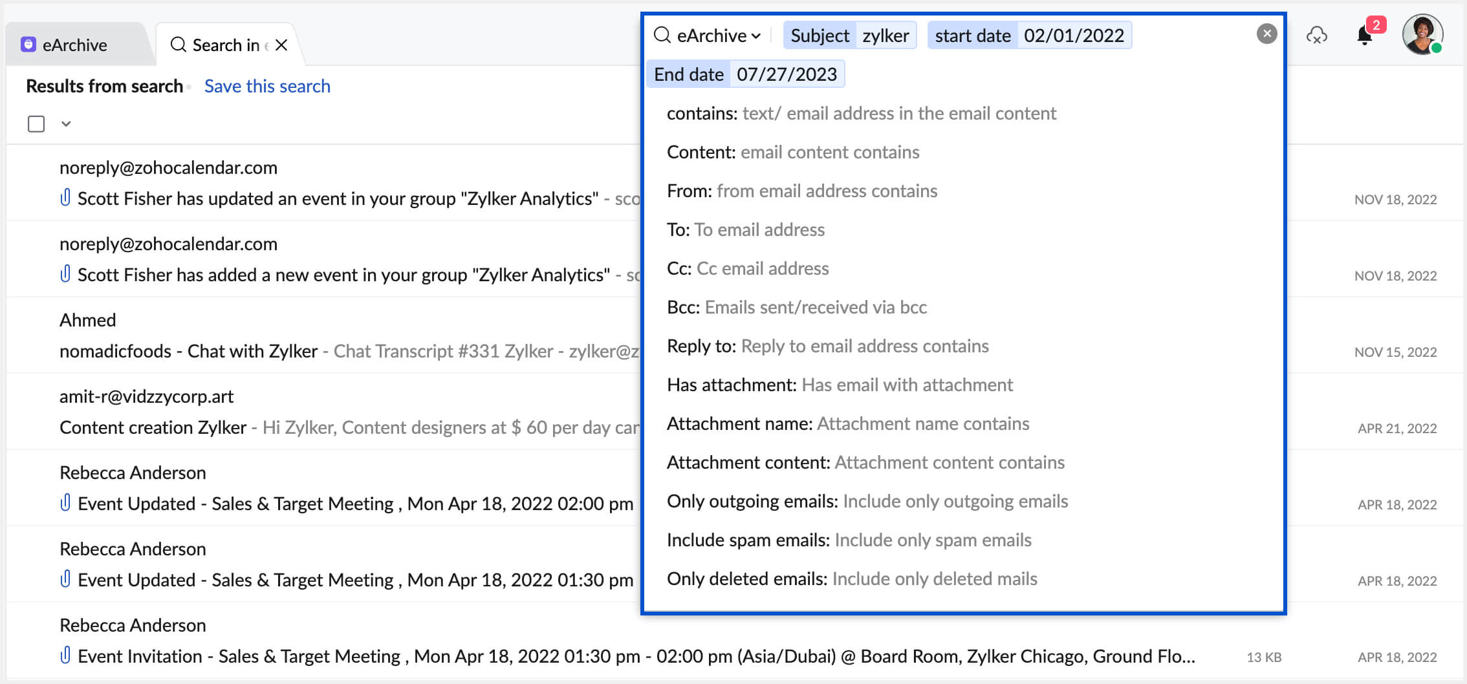The height and width of the screenshot is (684, 1467).
Task: Click the cloud sync icon
Action: coord(1316,36)
